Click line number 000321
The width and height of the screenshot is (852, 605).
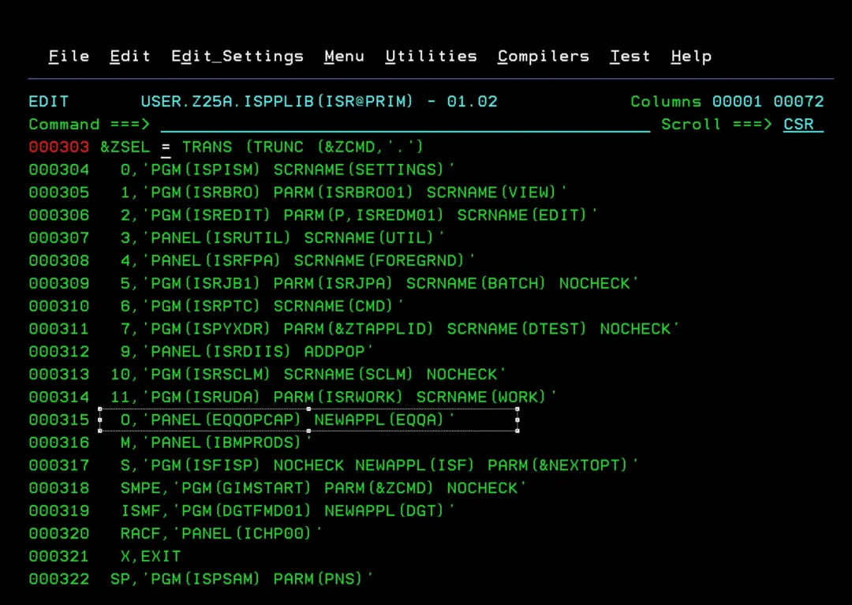tap(58, 557)
